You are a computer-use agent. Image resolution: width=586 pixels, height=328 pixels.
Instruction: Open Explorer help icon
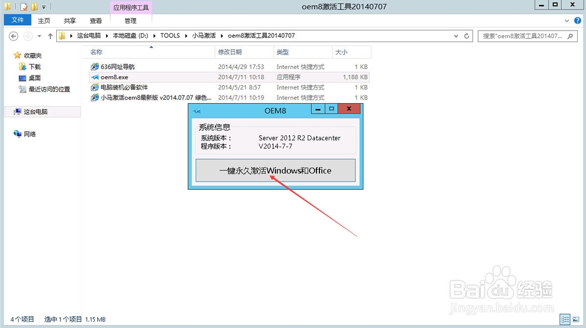(577, 20)
